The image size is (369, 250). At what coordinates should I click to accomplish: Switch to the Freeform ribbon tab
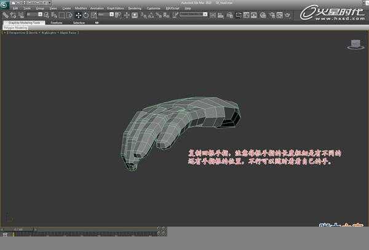(x=57, y=23)
